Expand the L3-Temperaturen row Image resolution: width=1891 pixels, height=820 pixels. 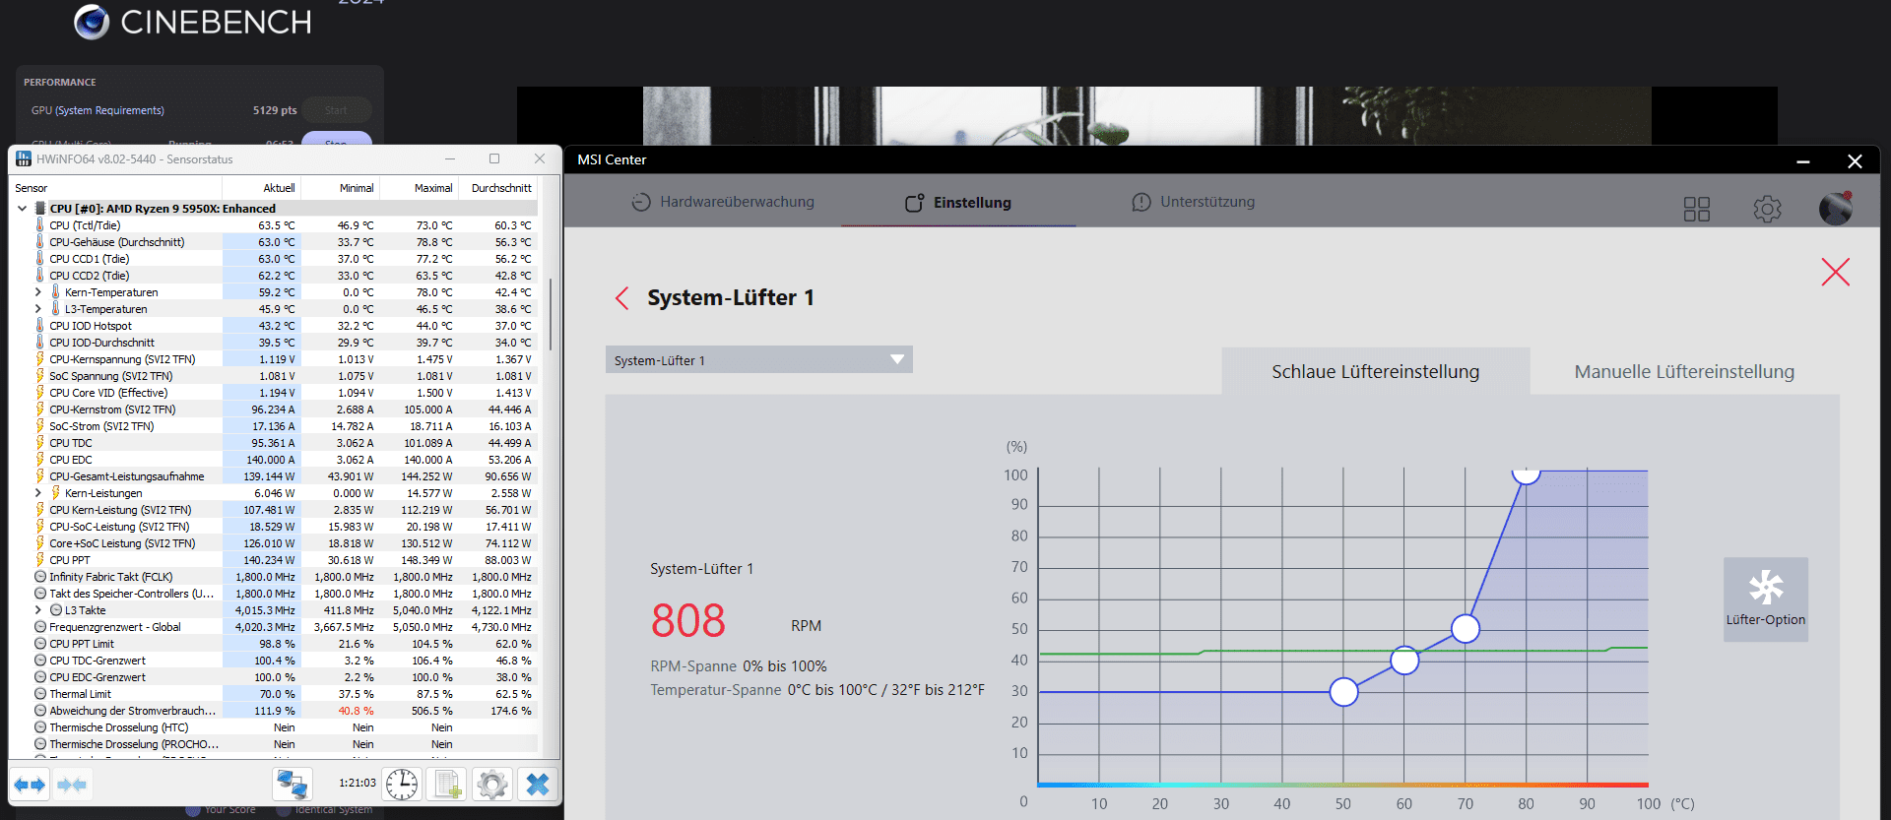tap(38, 309)
